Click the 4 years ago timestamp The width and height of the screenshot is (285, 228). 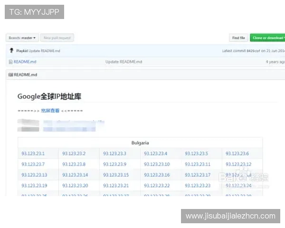(275, 62)
